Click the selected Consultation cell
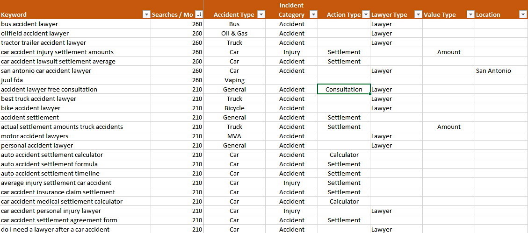Viewport: 528px width, 233px height. click(x=344, y=89)
